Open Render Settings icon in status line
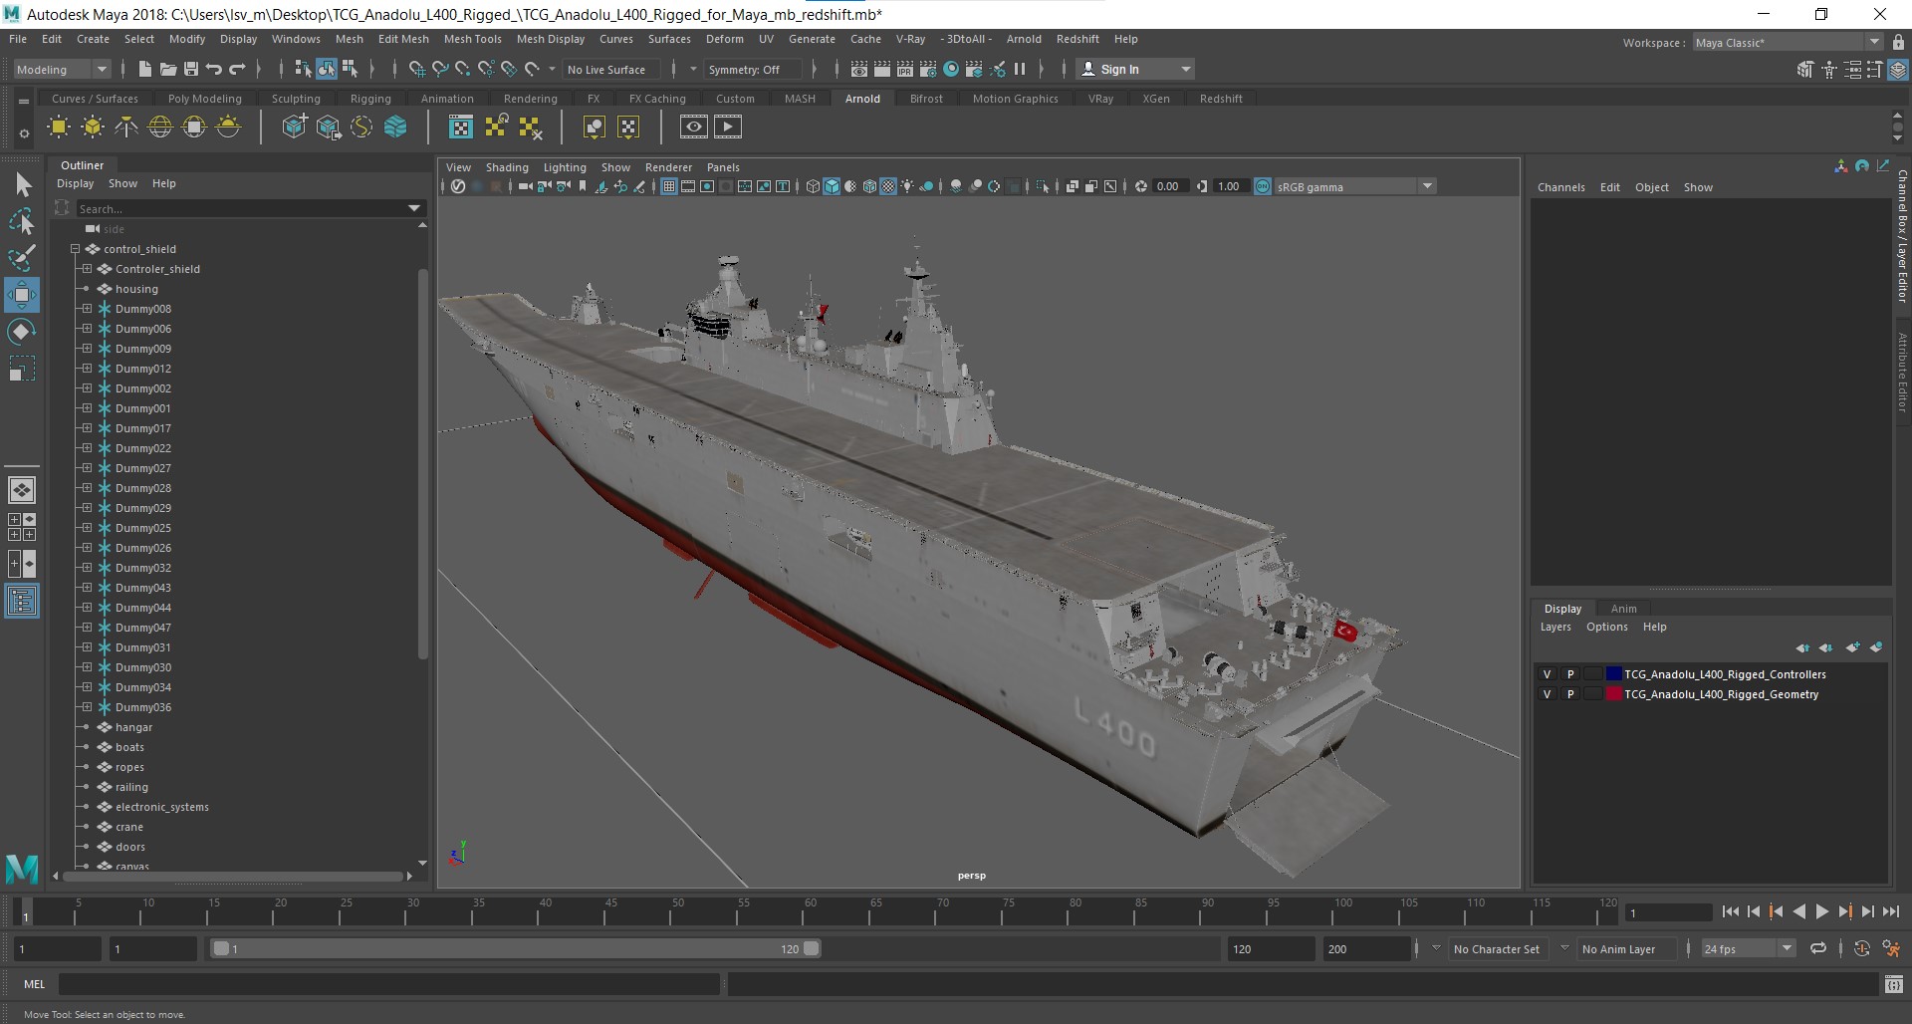 click(x=928, y=69)
